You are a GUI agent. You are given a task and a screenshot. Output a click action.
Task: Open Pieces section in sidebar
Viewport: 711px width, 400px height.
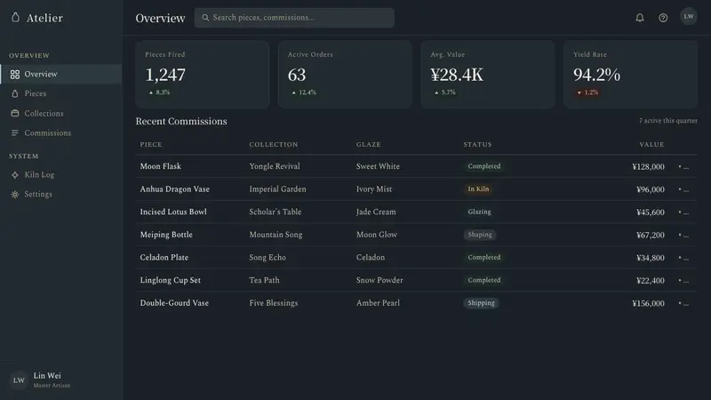click(60, 93)
